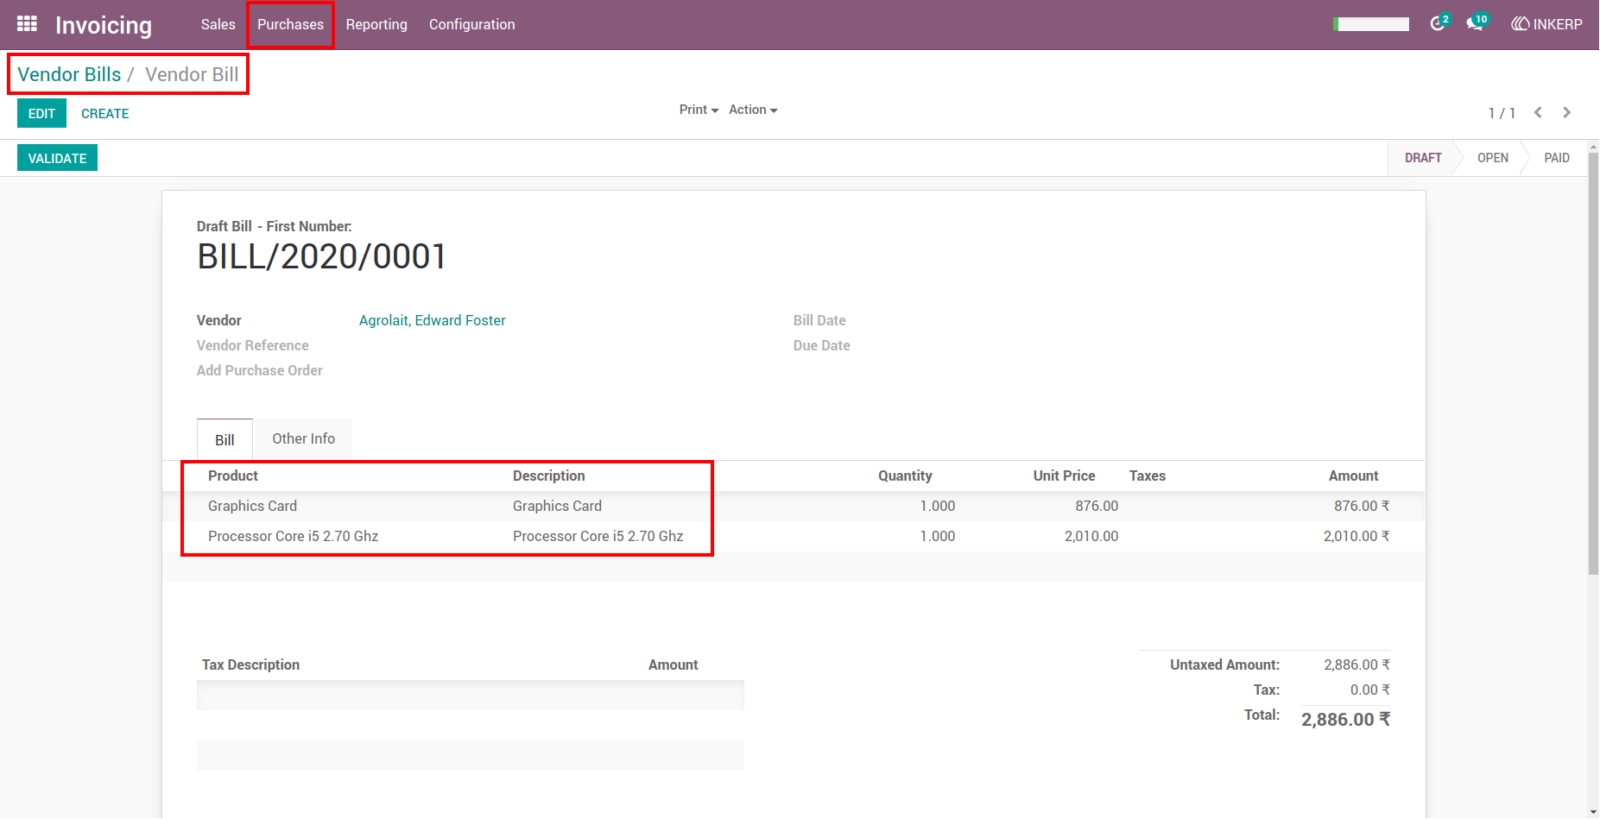Open the activities clock icon

(1438, 23)
